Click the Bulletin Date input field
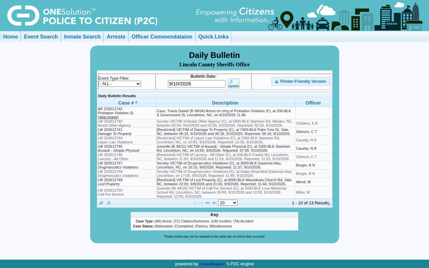This screenshot has width=429, height=268. tap(197, 84)
